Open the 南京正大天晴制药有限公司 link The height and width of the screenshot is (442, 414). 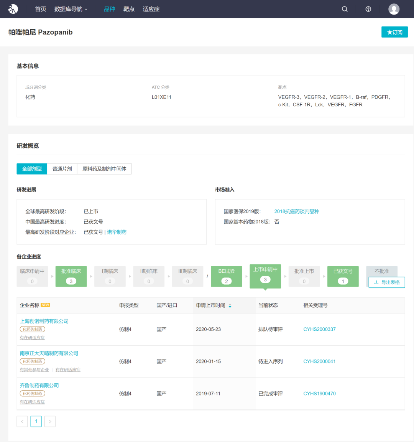click(49, 353)
